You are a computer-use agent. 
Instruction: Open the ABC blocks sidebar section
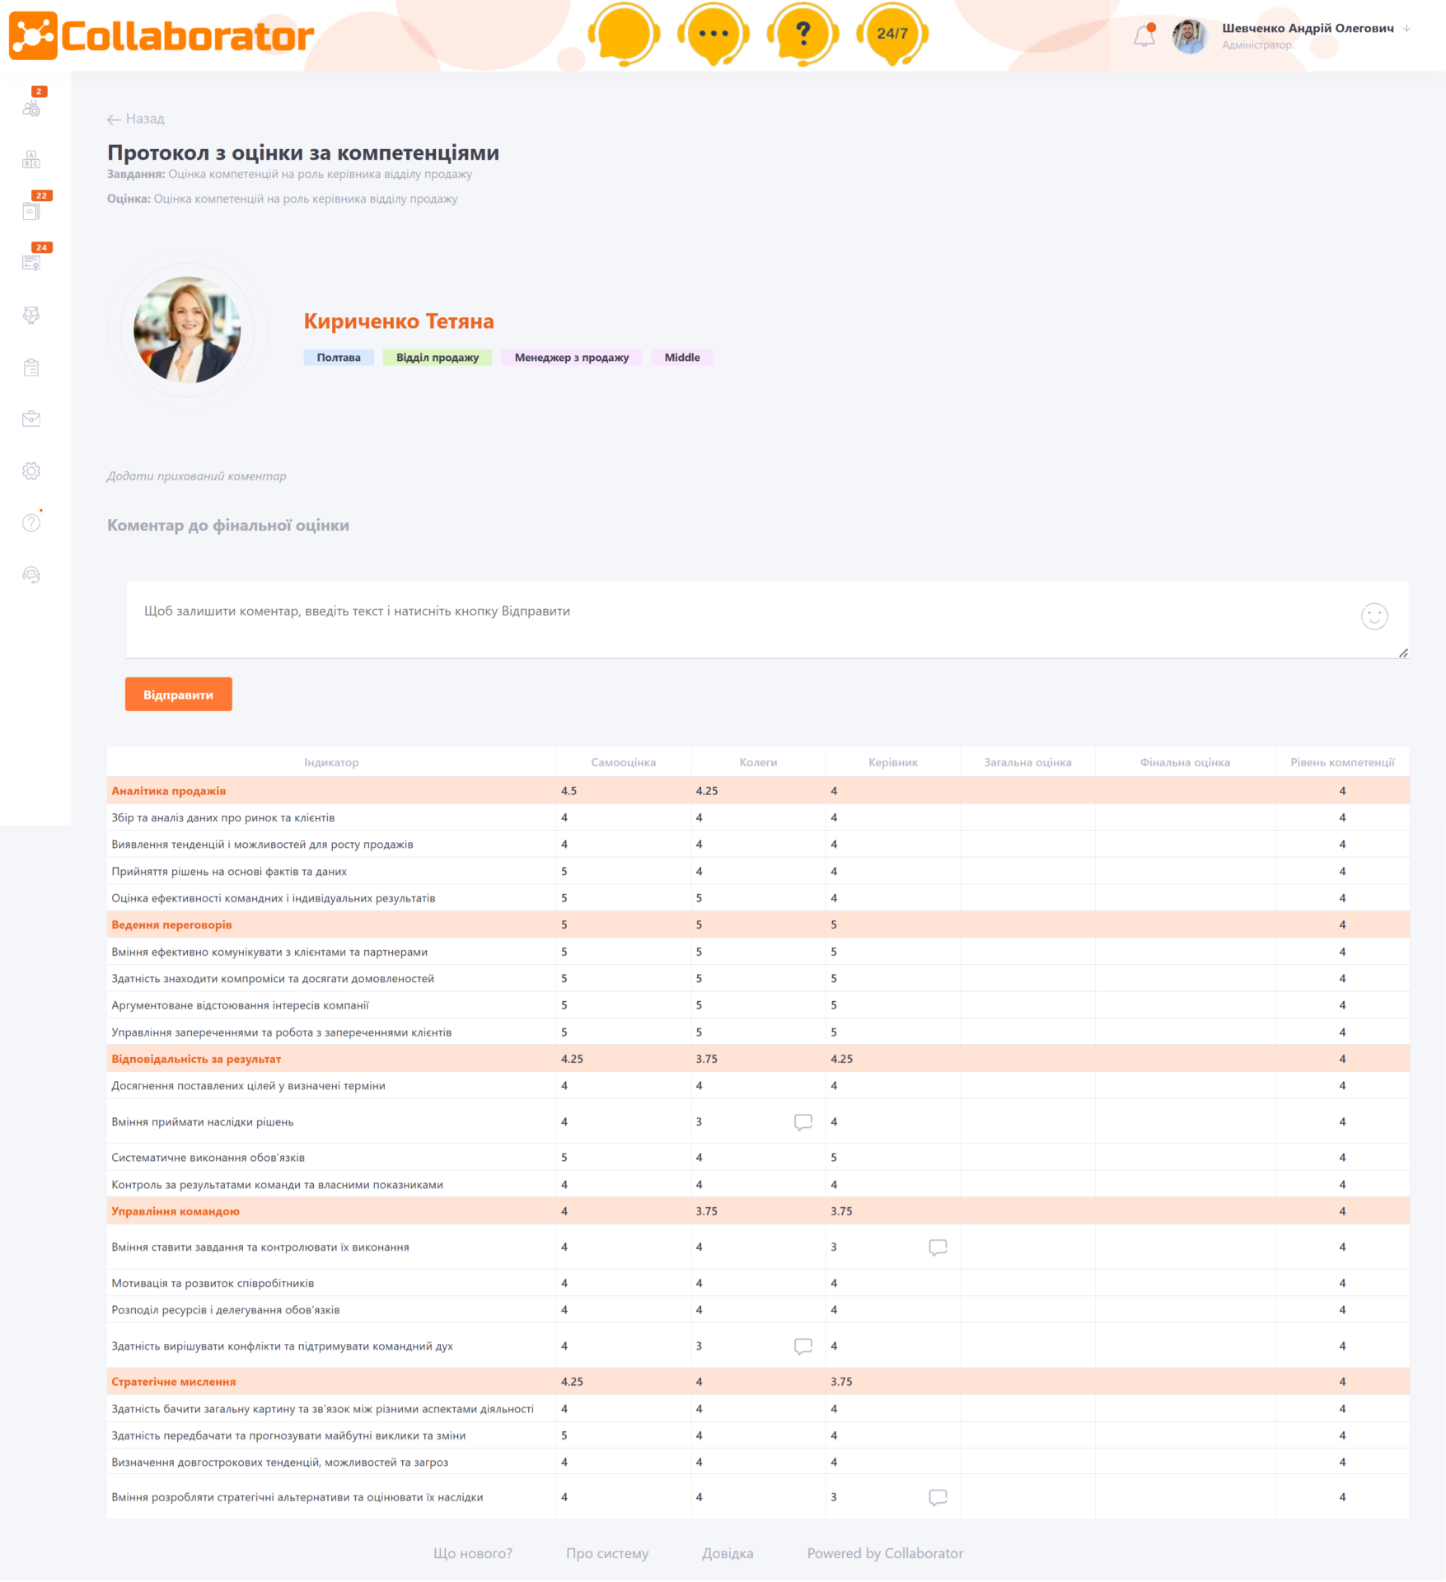(31, 160)
